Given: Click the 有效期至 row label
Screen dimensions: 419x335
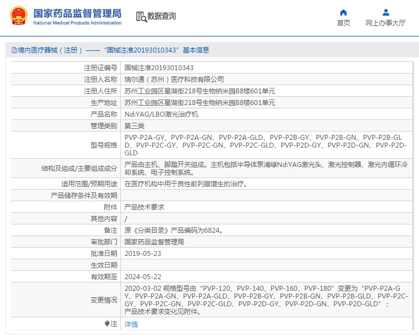Looking at the screenshot, I should pyautogui.click(x=104, y=276).
